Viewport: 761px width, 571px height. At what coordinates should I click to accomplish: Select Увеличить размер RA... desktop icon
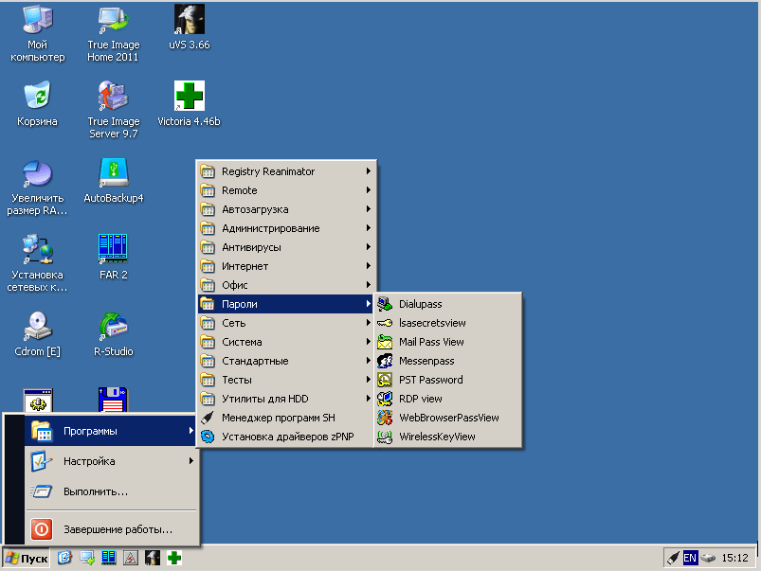pyautogui.click(x=37, y=187)
